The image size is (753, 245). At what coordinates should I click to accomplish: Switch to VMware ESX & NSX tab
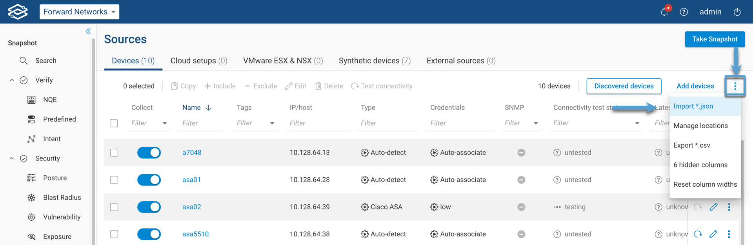(x=283, y=61)
